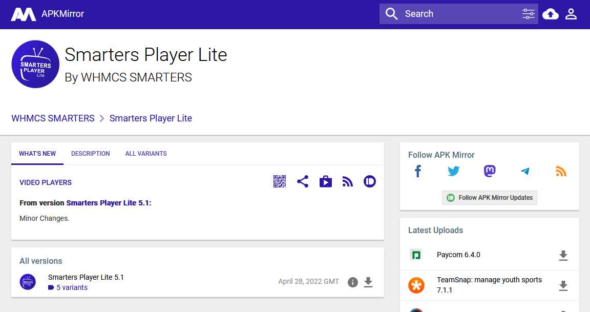Click the 5 variants link
The image size is (590, 312).
(x=72, y=287)
